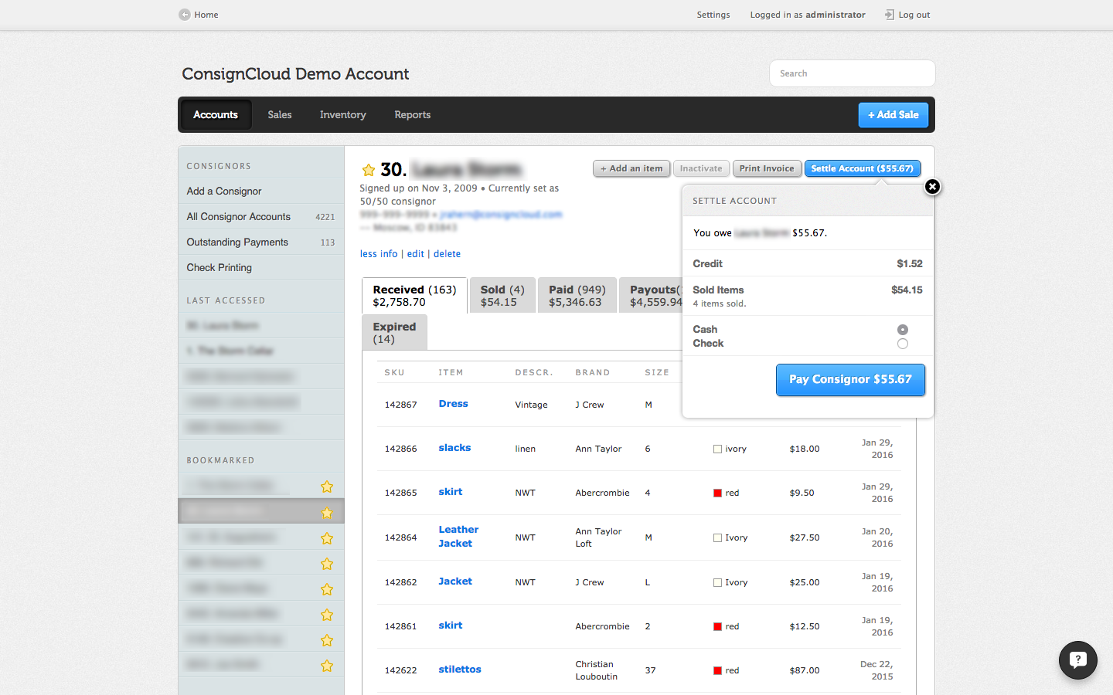1113x695 pixels.
Task: Select the Cash payment option
Action: click(902, 330)
